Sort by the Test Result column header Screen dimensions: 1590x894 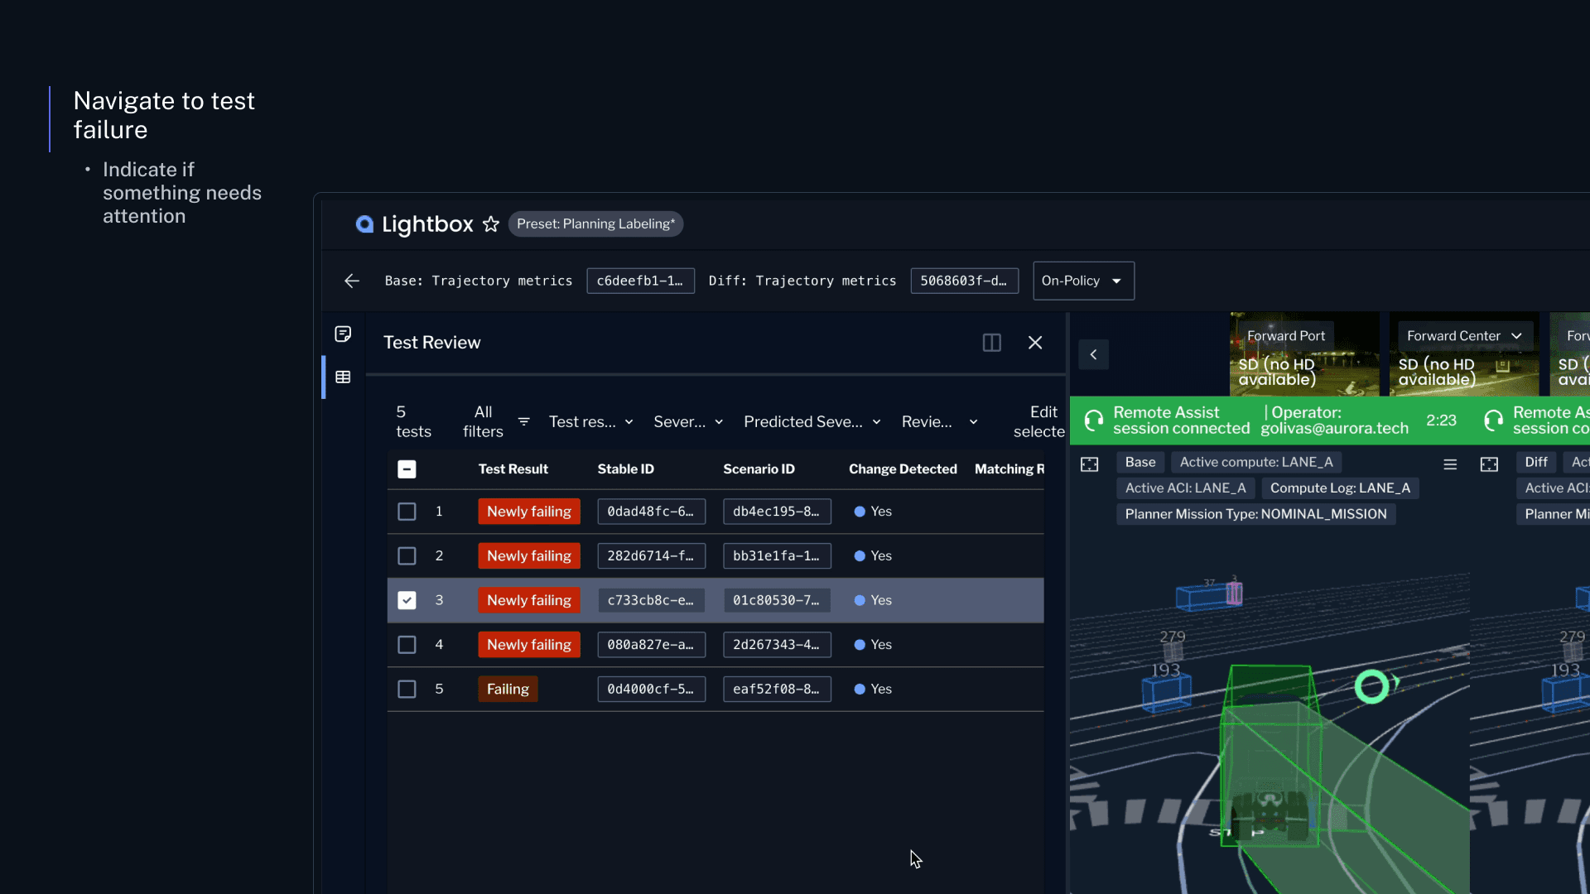513,469
